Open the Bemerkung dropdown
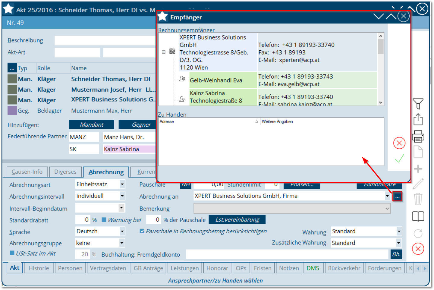 point(387,209)
